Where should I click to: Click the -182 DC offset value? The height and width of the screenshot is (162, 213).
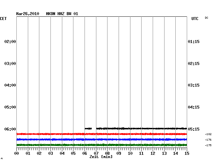[208, 134]
